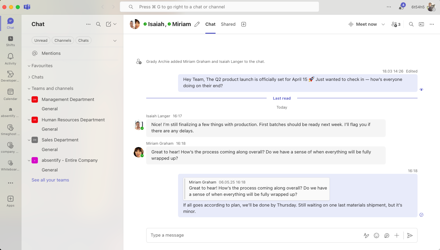
Task: Find in chat using magnifier icon
Action: (x=411, y=24)
